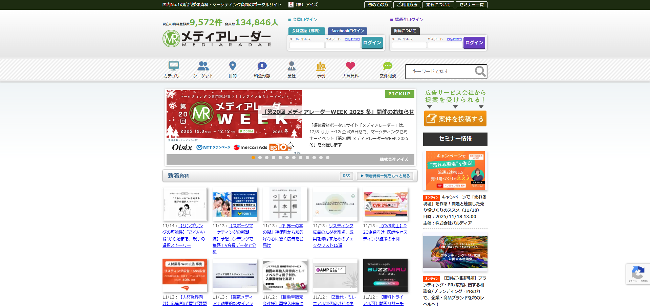Open 案件相談 speech bubble icon
650x308 pixels.
387,66
